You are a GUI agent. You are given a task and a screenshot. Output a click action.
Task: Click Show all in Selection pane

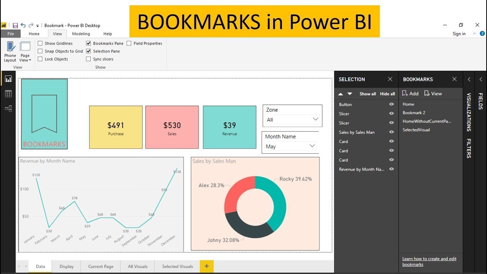[368, 94]
